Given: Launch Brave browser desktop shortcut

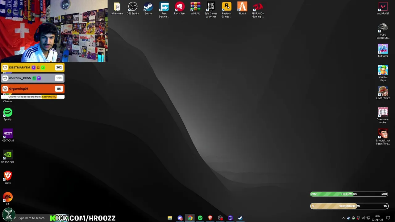Looking at the screenshot, I should (8, 178).
